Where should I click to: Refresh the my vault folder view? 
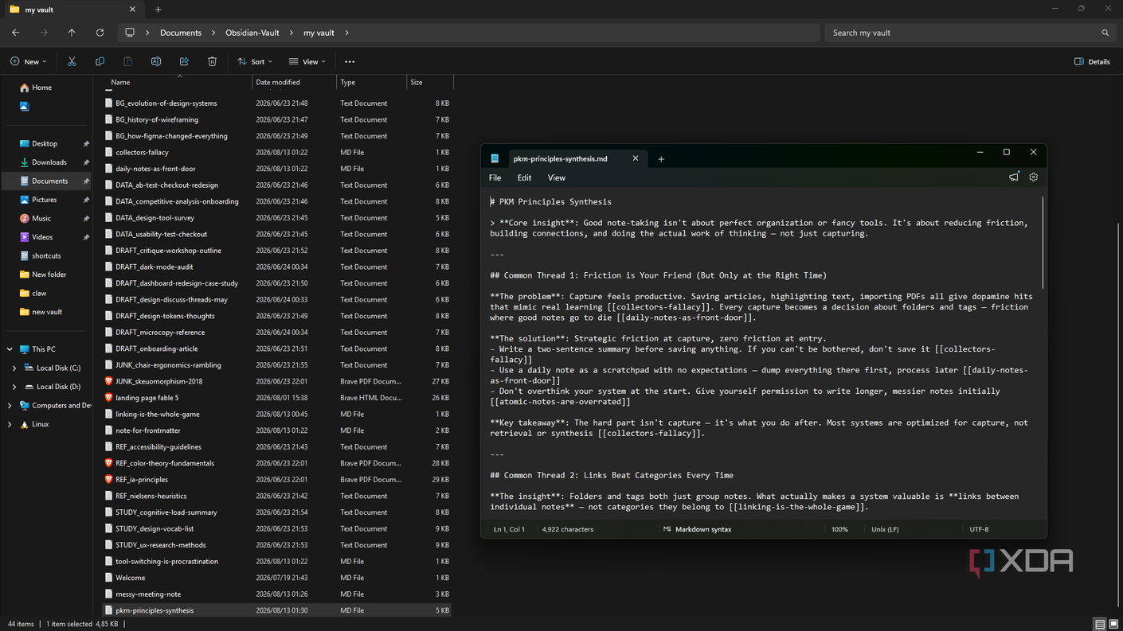tap(100, 33)
